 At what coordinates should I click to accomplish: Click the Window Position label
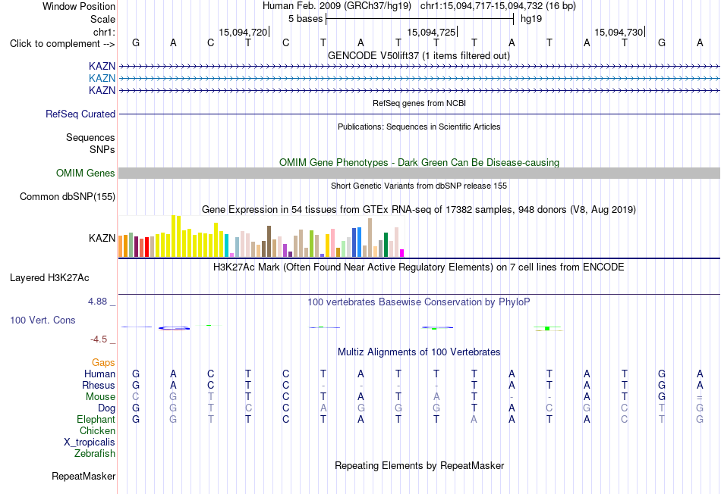click(x=79, y=6)
